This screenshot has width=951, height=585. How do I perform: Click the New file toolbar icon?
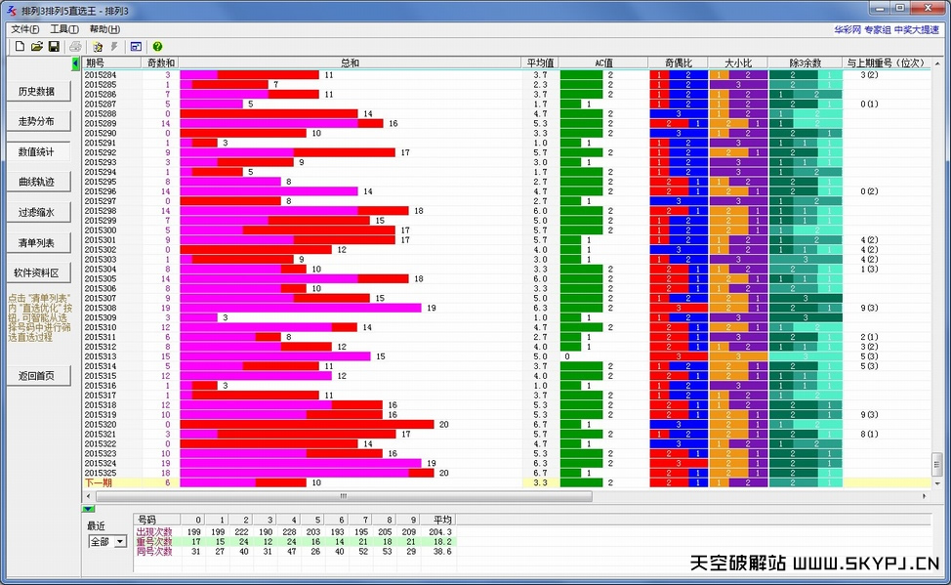pos(20,47)
